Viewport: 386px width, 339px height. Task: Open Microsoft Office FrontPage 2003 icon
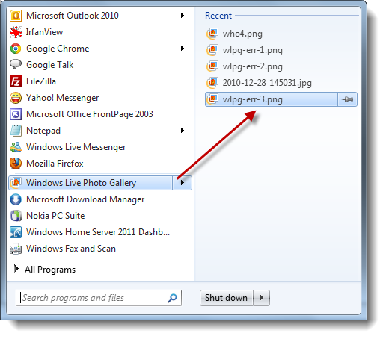16,114
